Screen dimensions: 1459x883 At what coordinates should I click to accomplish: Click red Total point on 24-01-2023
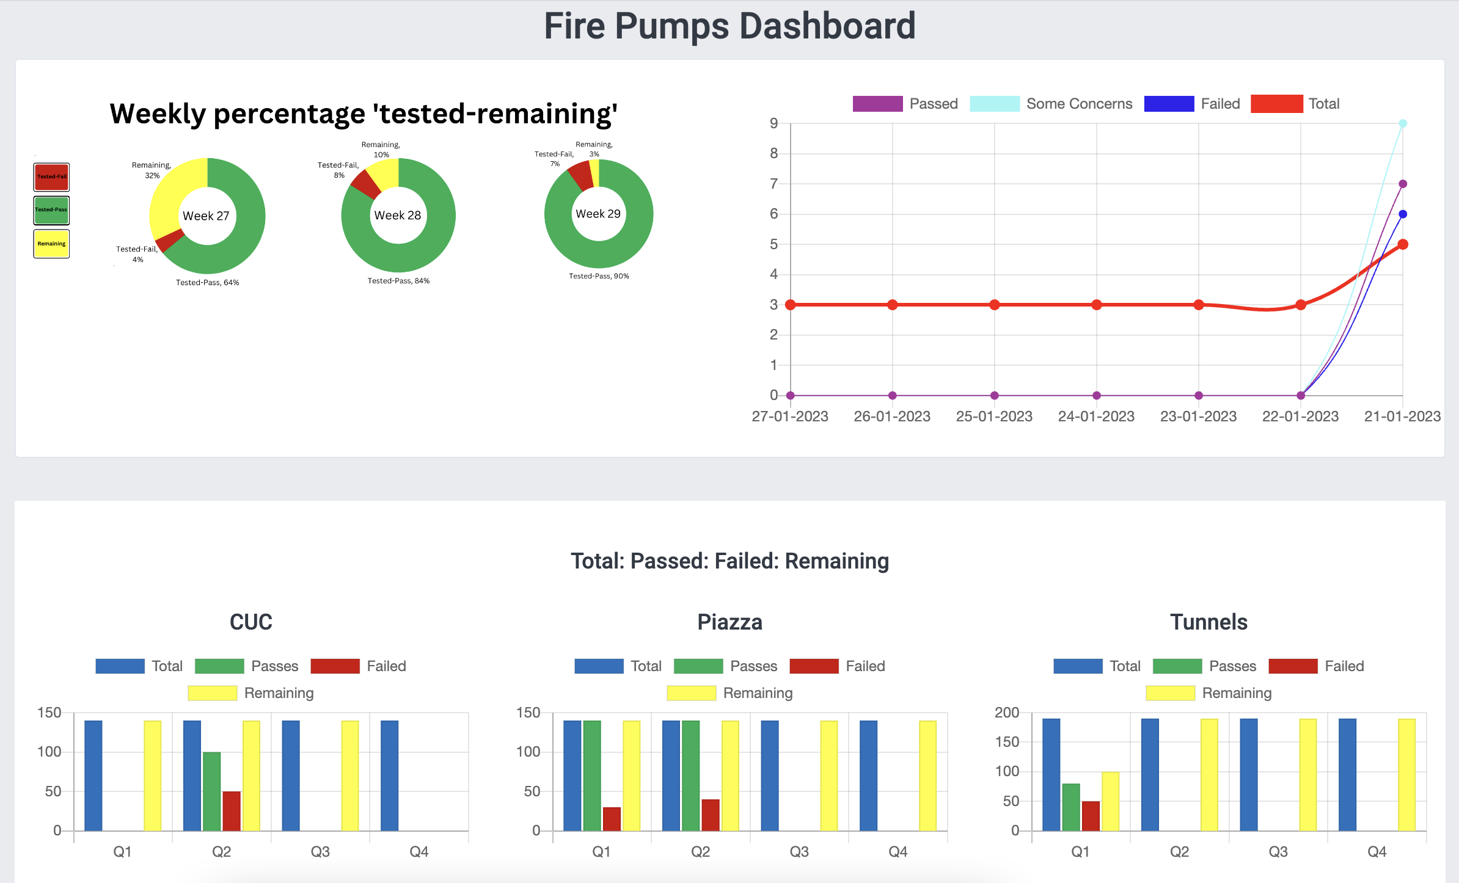coord(1097,305)
